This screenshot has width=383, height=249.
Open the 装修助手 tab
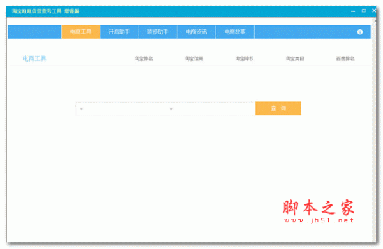pos(158,32)
